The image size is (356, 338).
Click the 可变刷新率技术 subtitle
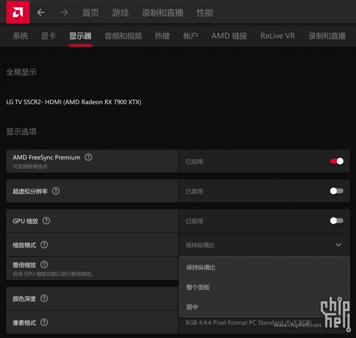30,167
